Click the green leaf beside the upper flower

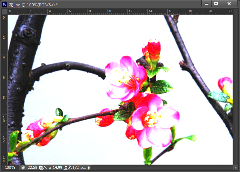click(161, 86)
